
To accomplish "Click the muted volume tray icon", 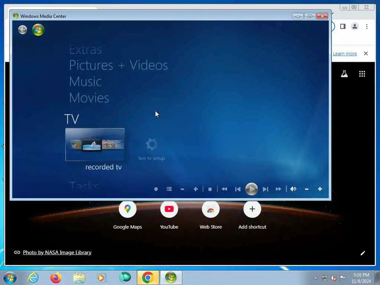I will 334,278.
